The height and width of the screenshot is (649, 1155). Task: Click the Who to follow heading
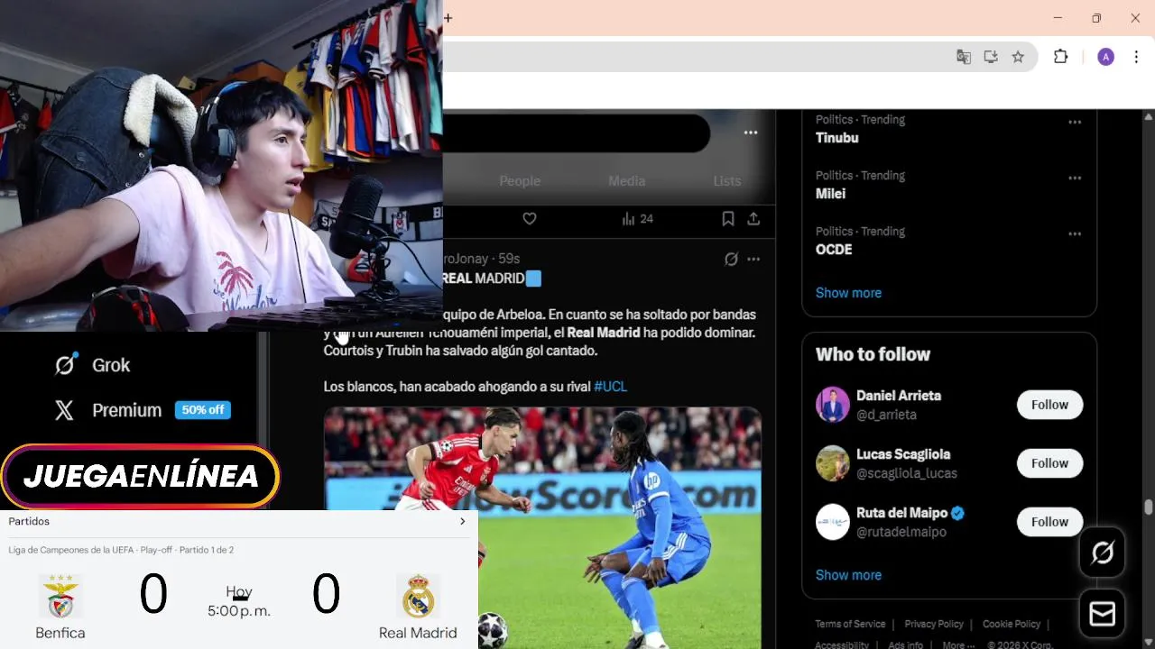(x=873, y=354)
